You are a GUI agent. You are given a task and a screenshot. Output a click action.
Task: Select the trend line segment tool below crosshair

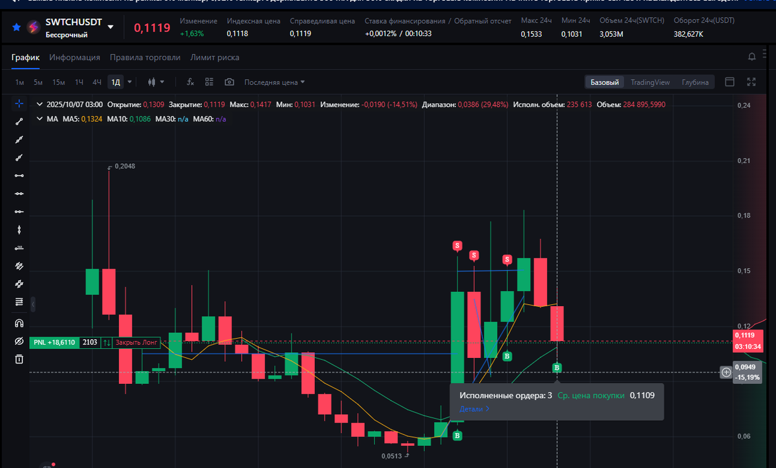(19, 122)
